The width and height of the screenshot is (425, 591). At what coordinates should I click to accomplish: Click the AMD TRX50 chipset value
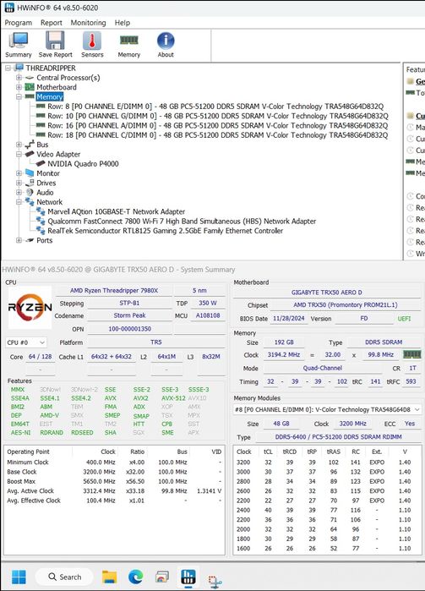click(345, 305)
